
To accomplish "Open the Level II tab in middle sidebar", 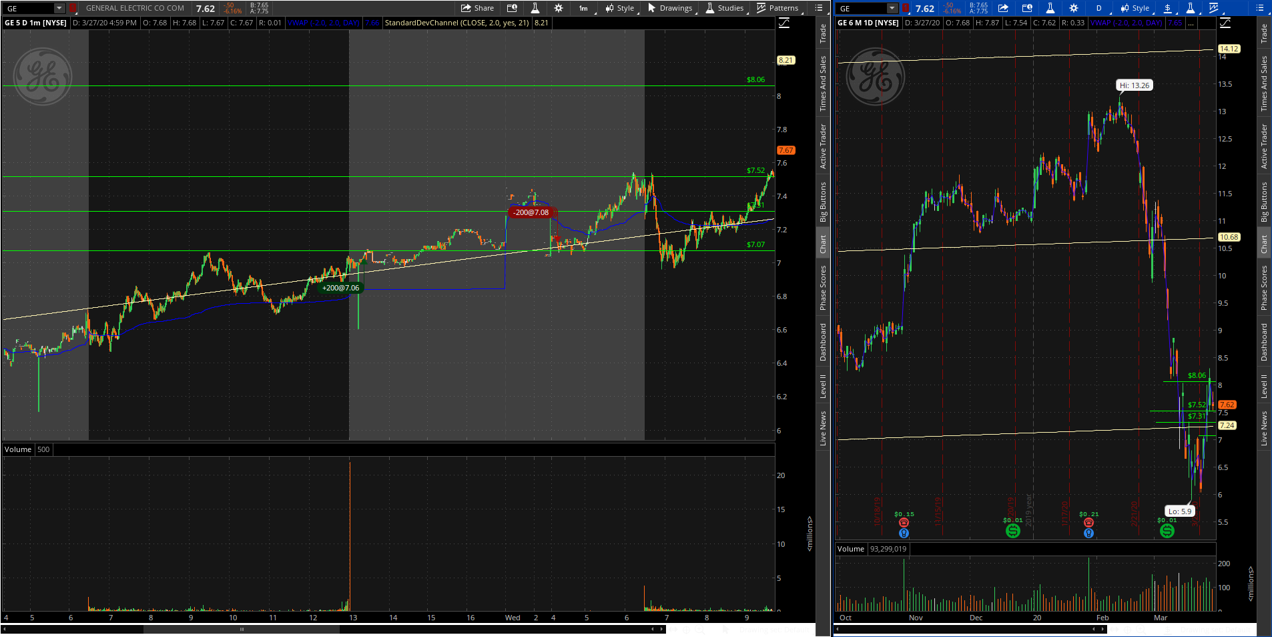I will click(x=823, y=386).
